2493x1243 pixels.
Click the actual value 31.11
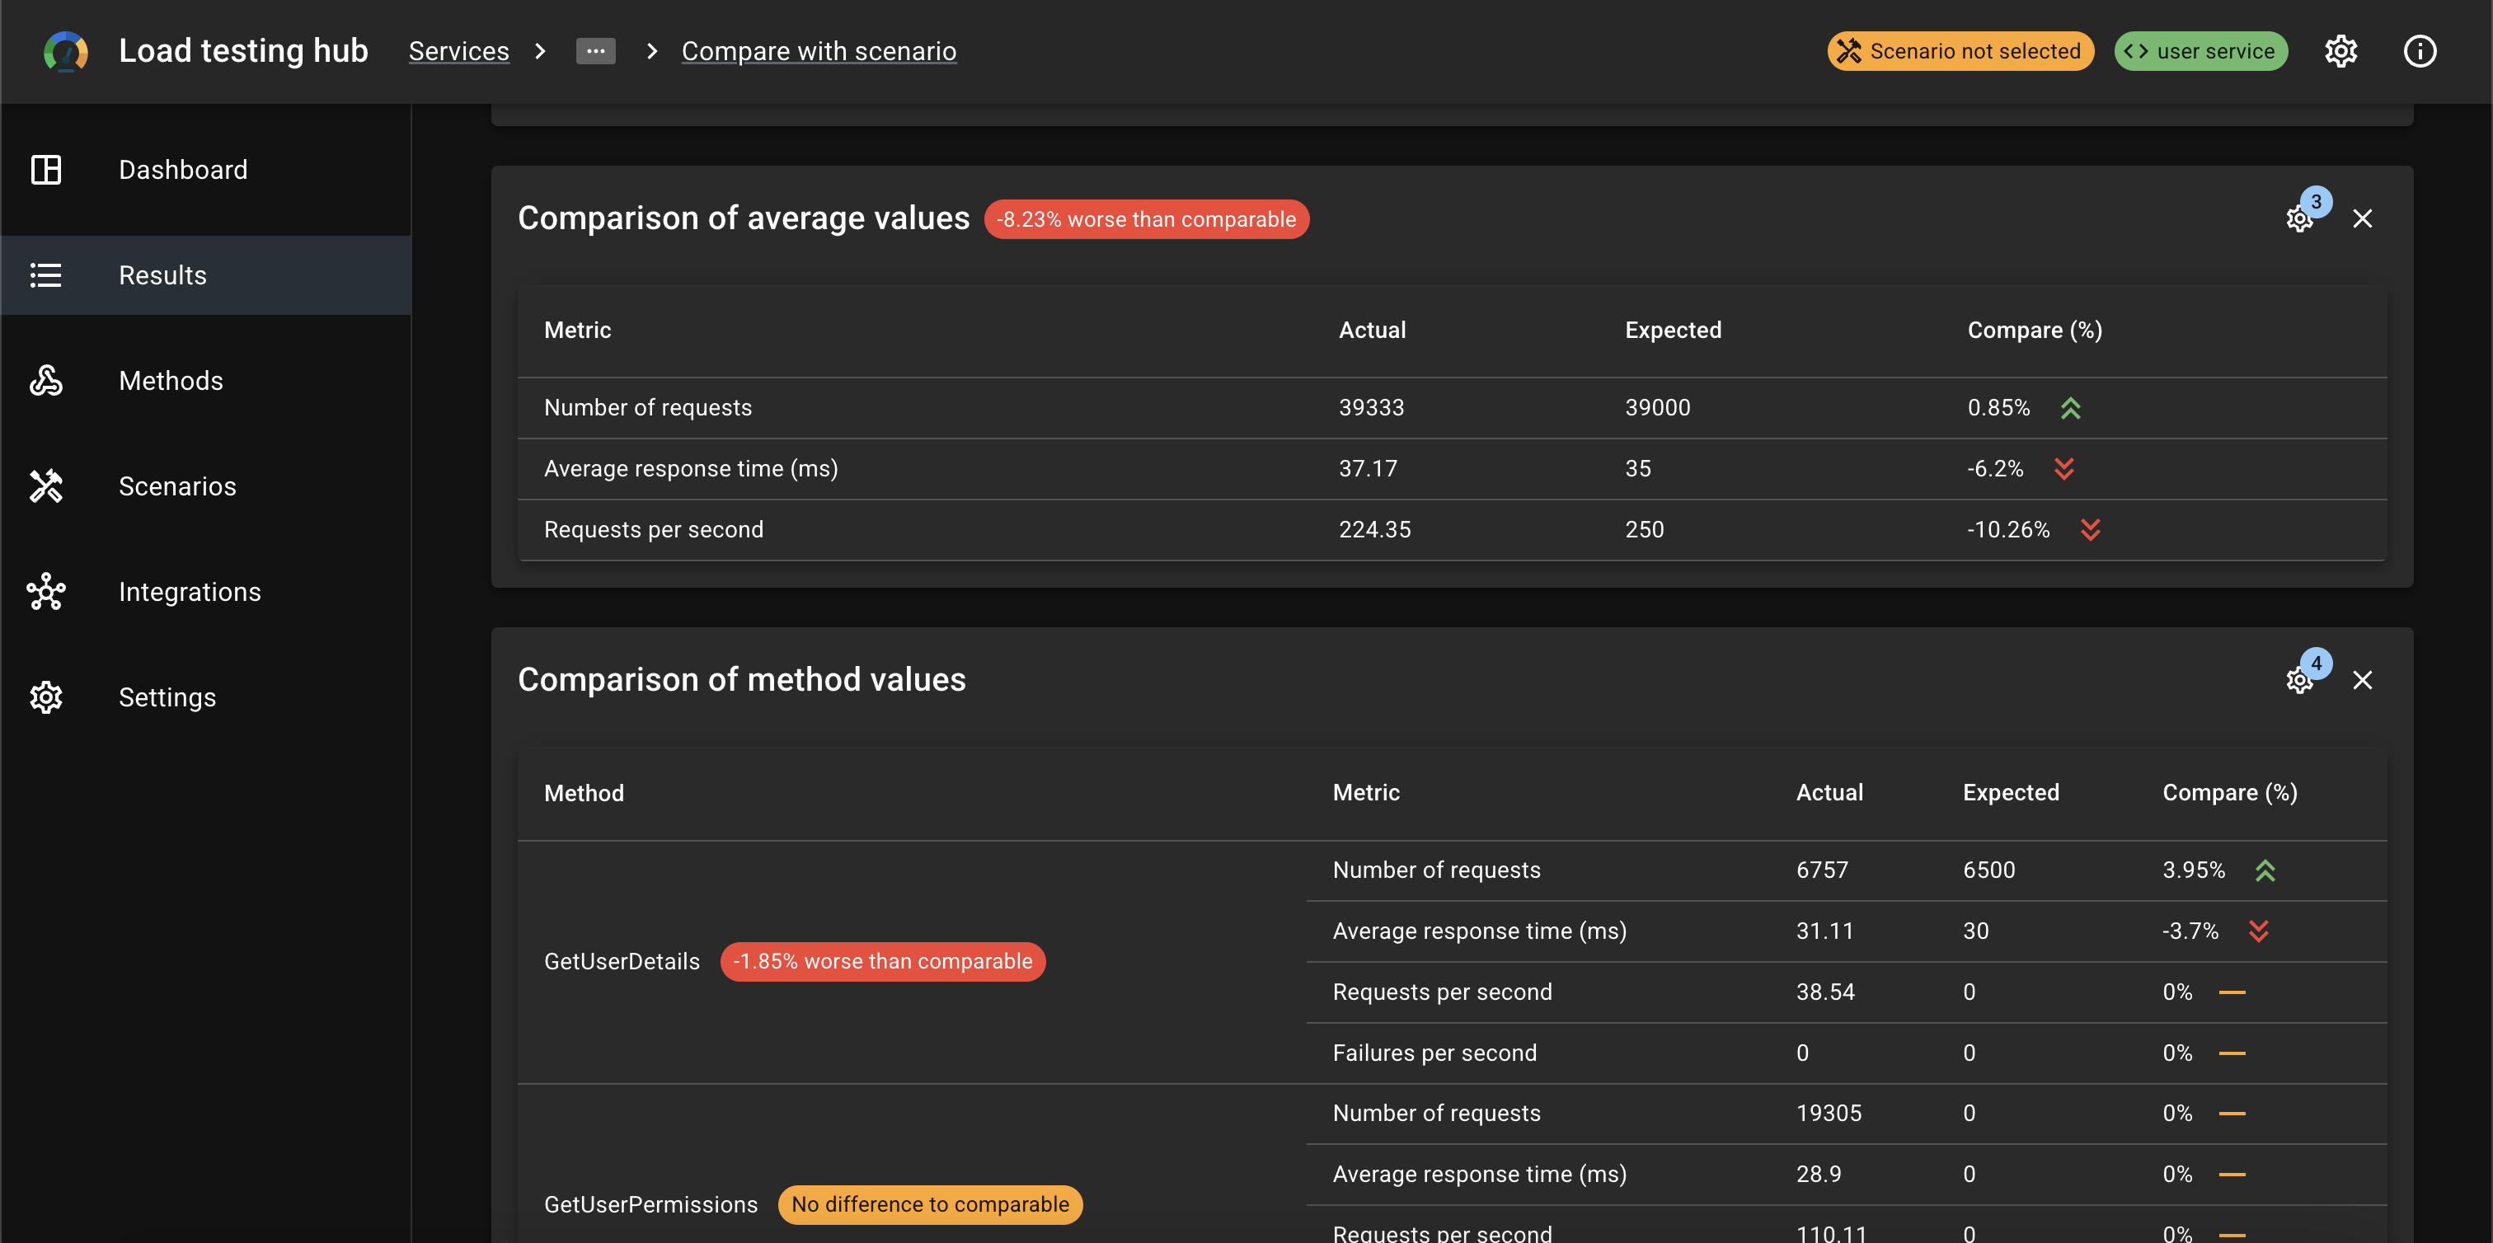click(1824, 931)
